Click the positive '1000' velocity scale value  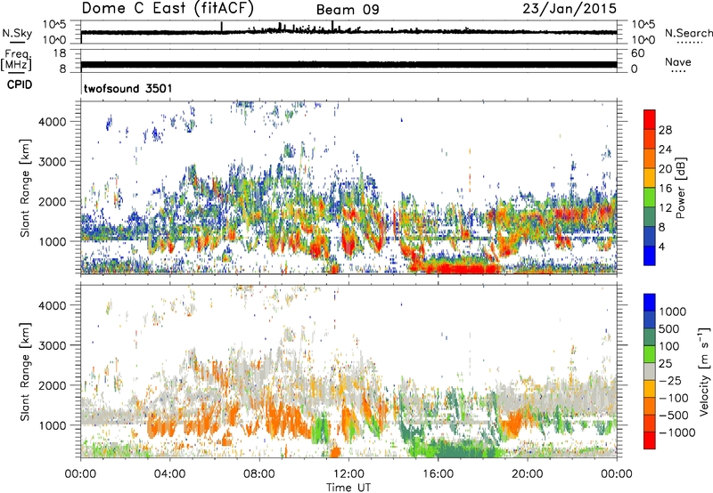(x=673, y=311)
